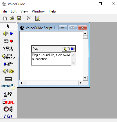This screenshot has width=117, height=122.
Task: Open the Help menu
Action: [52, 11]
